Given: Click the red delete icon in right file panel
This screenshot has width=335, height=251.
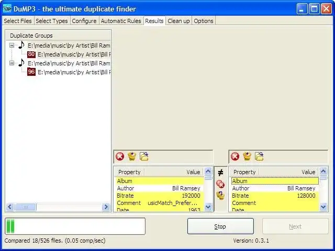Looking at the screenshot, I should click(x=235, y=156).
